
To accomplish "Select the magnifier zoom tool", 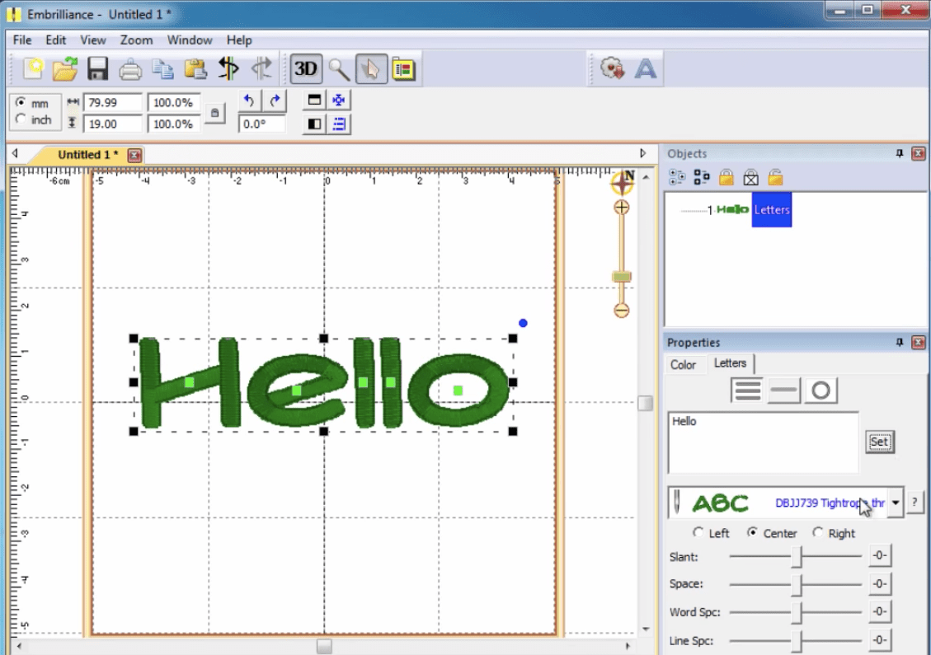I will pyautogui.click(x=338, y=69).
